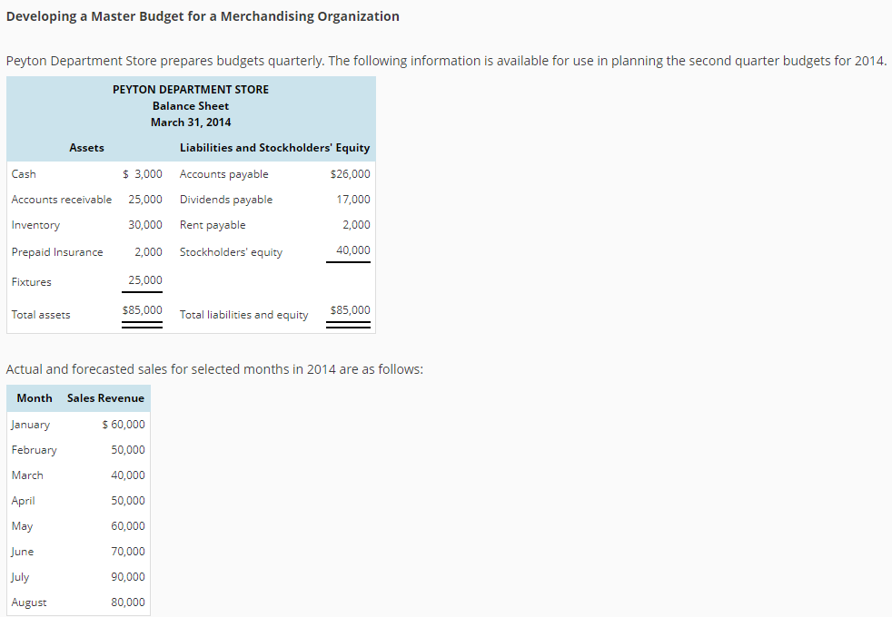The image size is (892, 617).
Task: Click the Balance Sheet subtitle
Action: (x=191, y=106)
